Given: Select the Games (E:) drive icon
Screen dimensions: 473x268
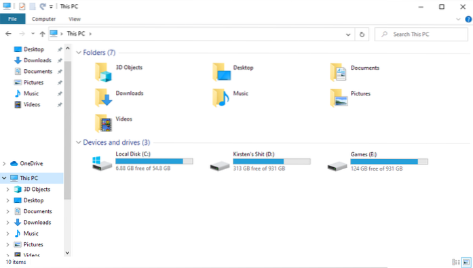Looking at the screenshot, I should [x=337, y=166].
